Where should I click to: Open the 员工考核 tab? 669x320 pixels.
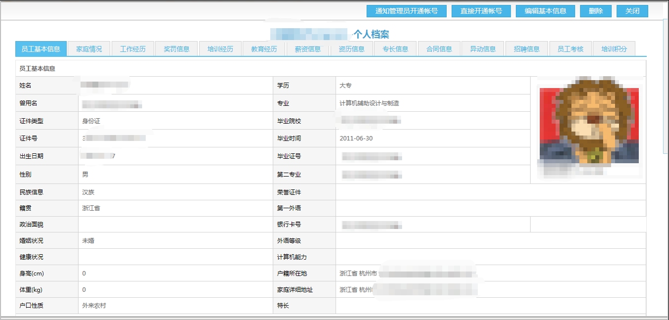[x=570, y=49]
